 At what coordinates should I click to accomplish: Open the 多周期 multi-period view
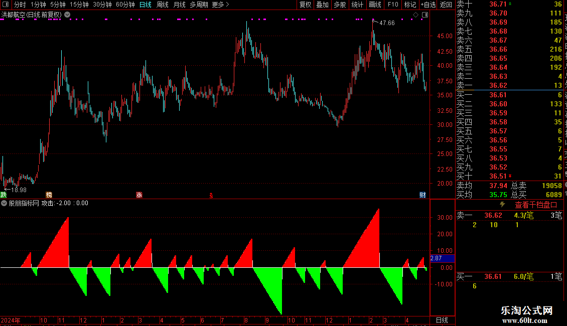199,5
